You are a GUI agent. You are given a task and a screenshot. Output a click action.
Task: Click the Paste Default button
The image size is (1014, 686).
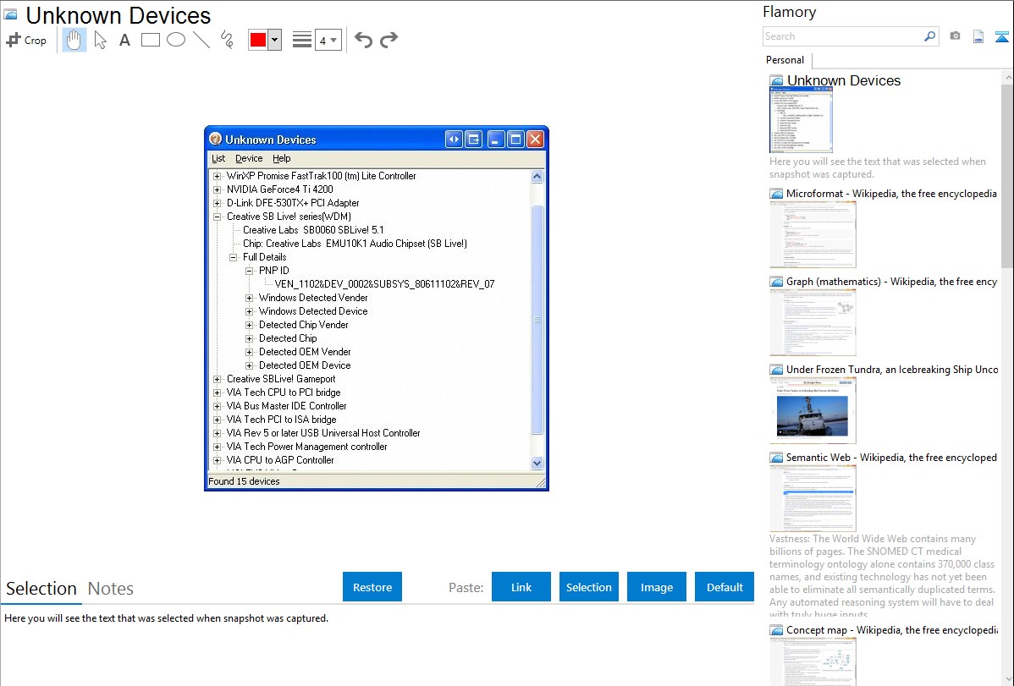(725, 587)
